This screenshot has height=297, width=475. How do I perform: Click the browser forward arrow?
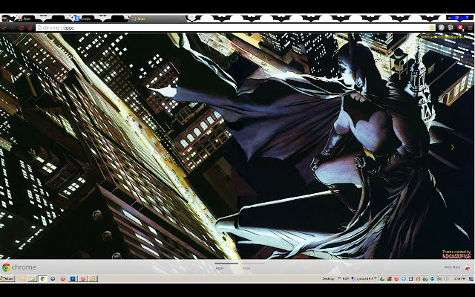click(13, 28)
